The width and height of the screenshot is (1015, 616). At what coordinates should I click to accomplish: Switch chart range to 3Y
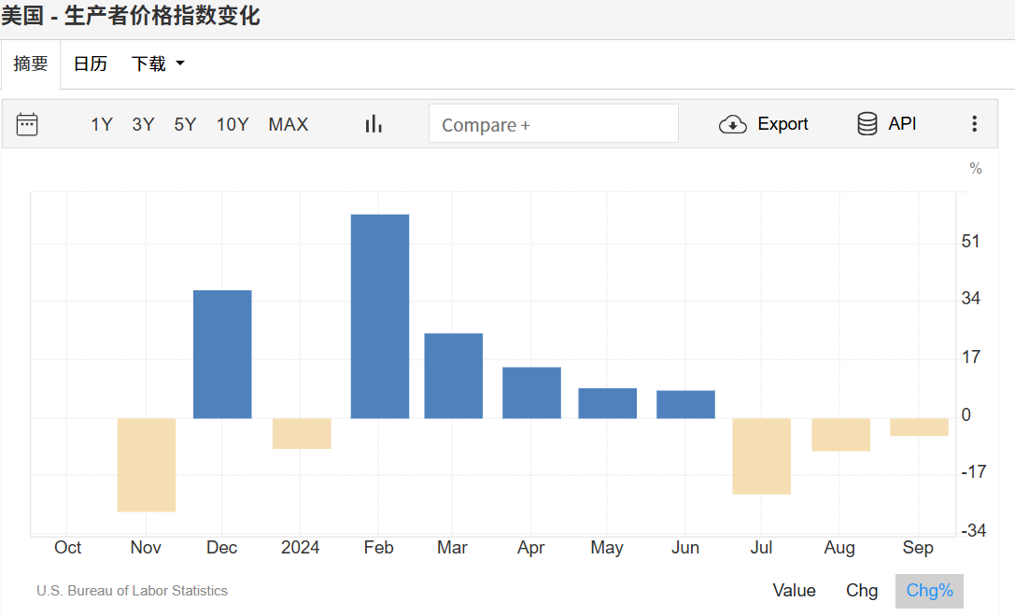[x=143, y=124]
